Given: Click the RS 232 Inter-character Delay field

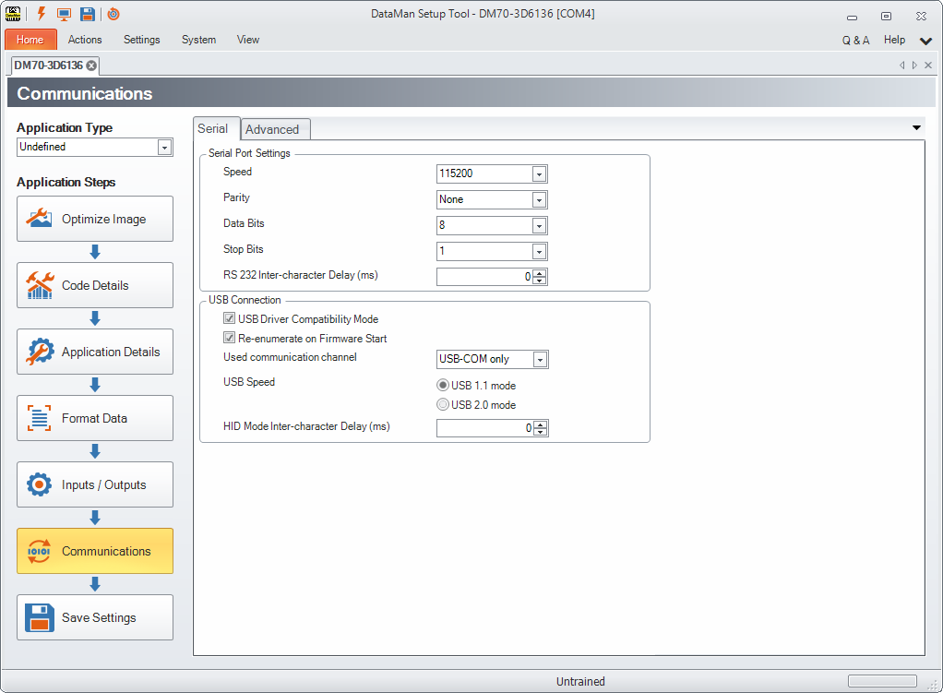Looking at the screenshot, I should tap(484, 277).
